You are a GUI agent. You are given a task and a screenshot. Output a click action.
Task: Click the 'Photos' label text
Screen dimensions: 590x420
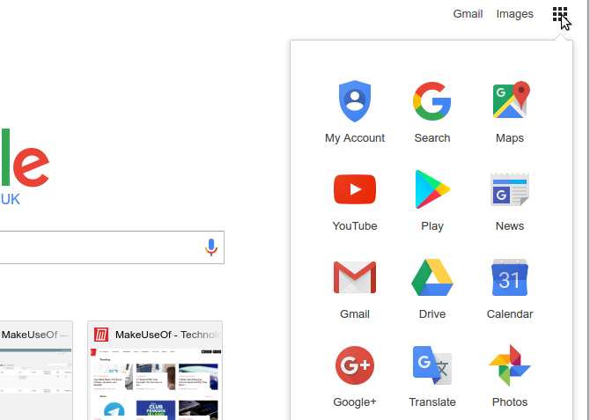[x=510, y=402]
